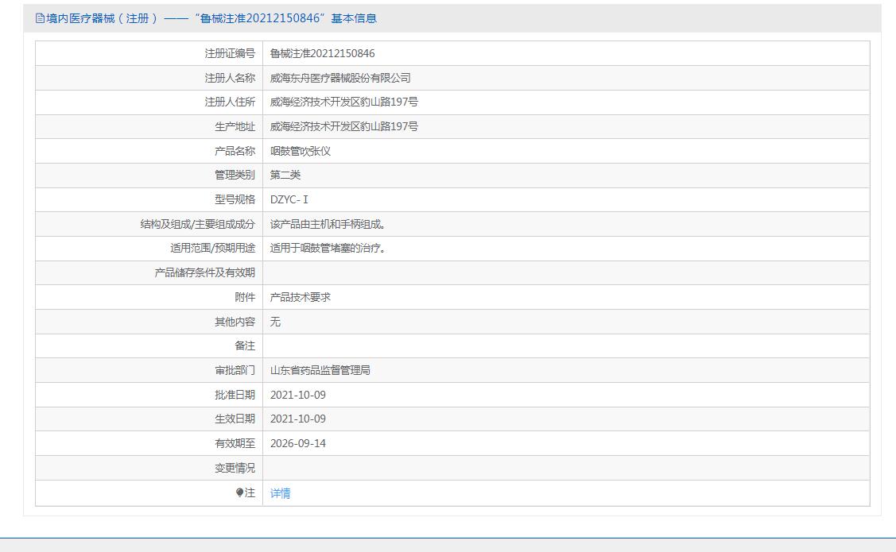Screen dimensions: 896x552
Task: Click the 适用范围/预期用途 label
Action: pos(212,249)
